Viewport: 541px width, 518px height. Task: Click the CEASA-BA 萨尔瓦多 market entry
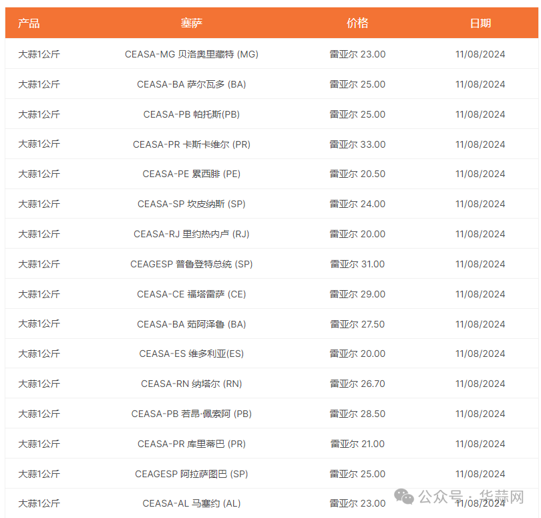191,84
